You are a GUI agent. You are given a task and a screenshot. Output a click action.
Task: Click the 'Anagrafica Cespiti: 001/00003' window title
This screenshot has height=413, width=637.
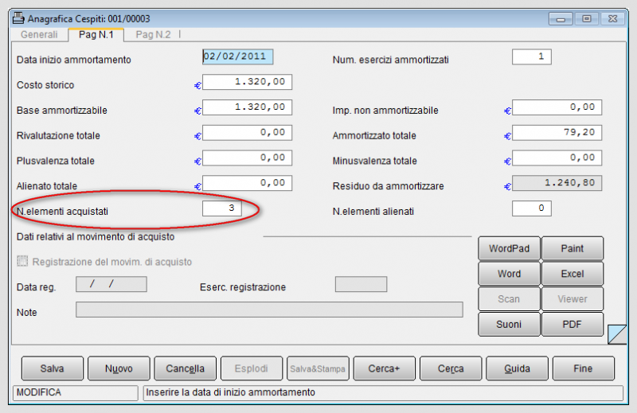[88, 18]
